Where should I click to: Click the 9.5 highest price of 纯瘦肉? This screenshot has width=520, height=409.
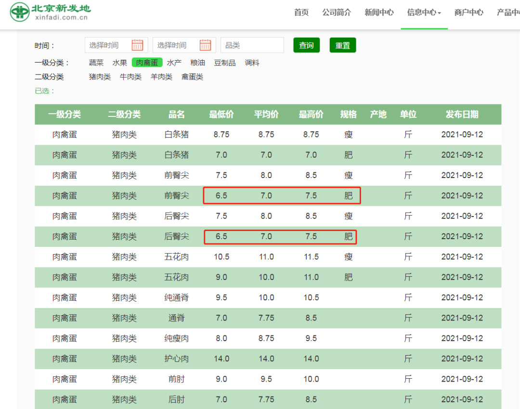(311, 338)
